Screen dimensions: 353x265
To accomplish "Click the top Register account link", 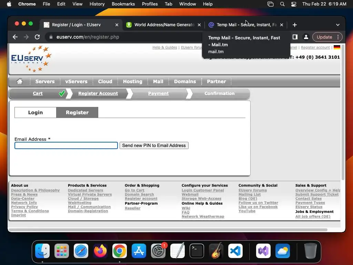I will coord(315,47).
